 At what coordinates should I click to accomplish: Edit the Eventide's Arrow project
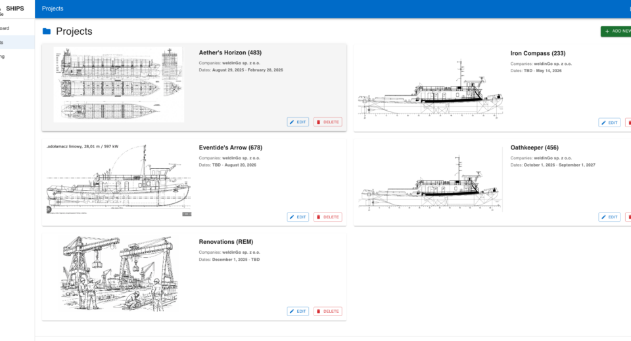click(298, 217)
